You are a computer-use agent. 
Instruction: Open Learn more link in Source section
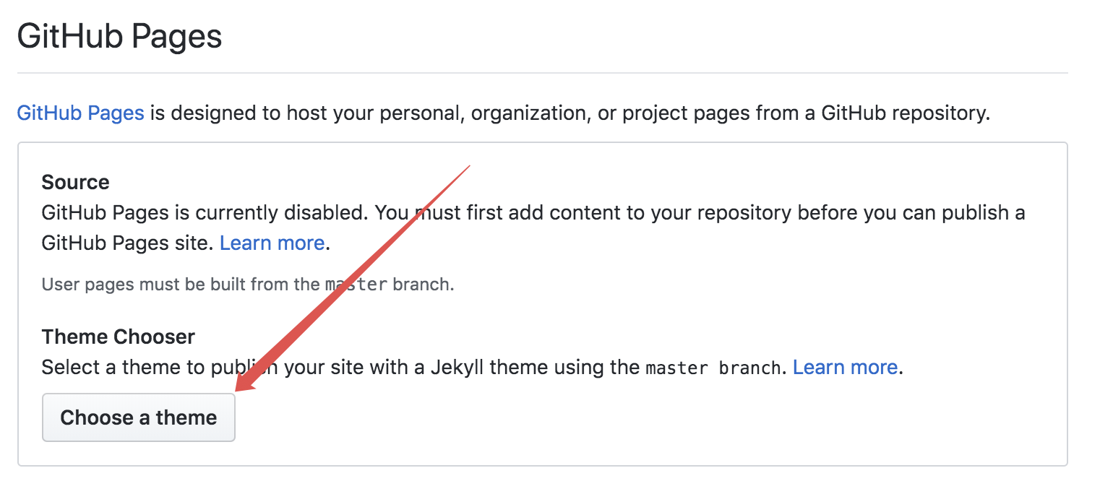[272, 243]
